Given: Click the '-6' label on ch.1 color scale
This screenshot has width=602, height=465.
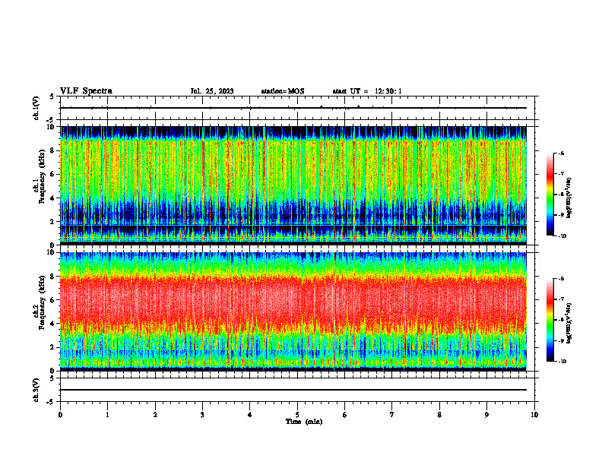Looking at the screenshot, I should (x=561, y=153).
